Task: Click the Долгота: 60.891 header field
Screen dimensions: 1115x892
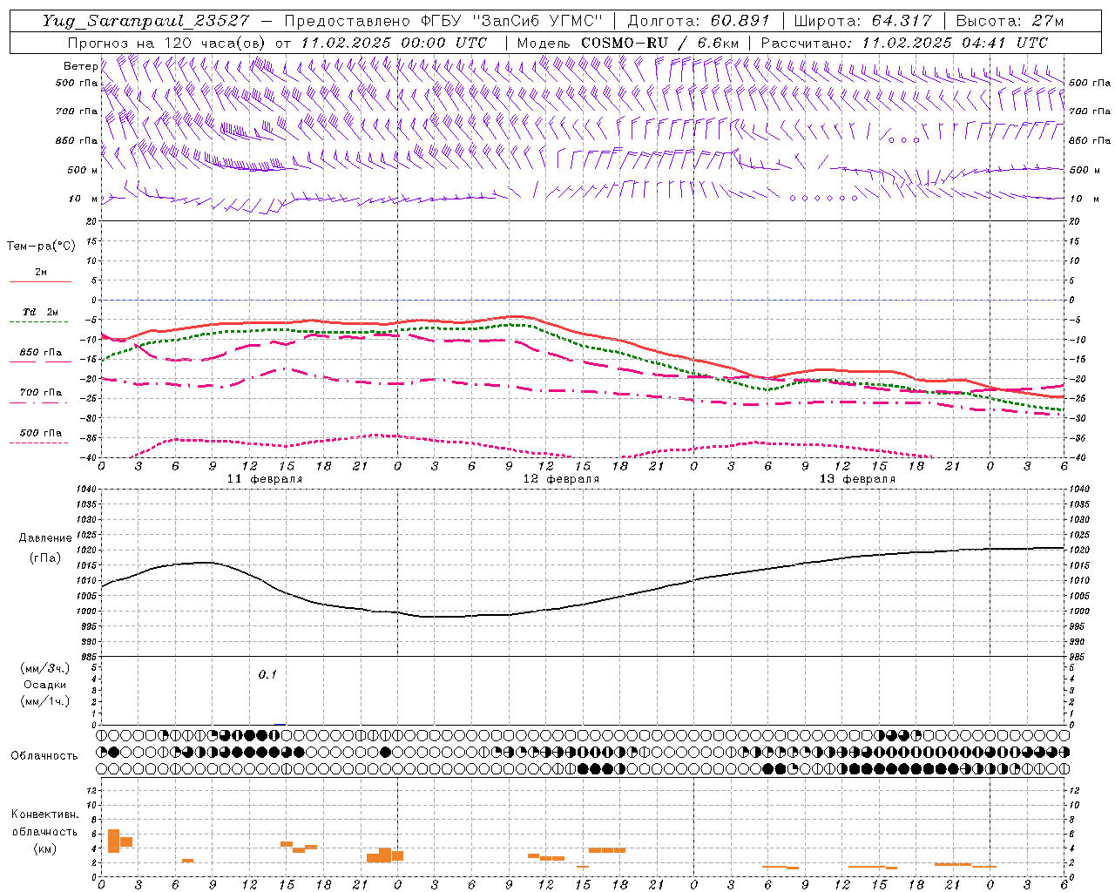Action: (699, 20)
